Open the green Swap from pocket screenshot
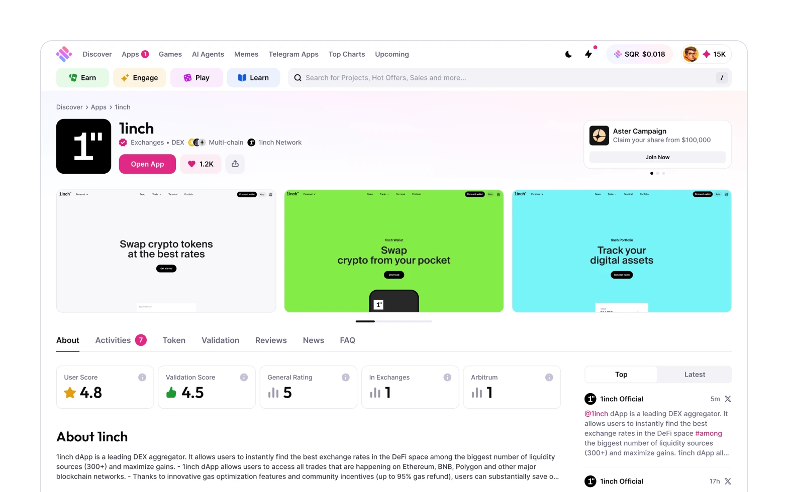788x492 pixels. coord(394,251)
